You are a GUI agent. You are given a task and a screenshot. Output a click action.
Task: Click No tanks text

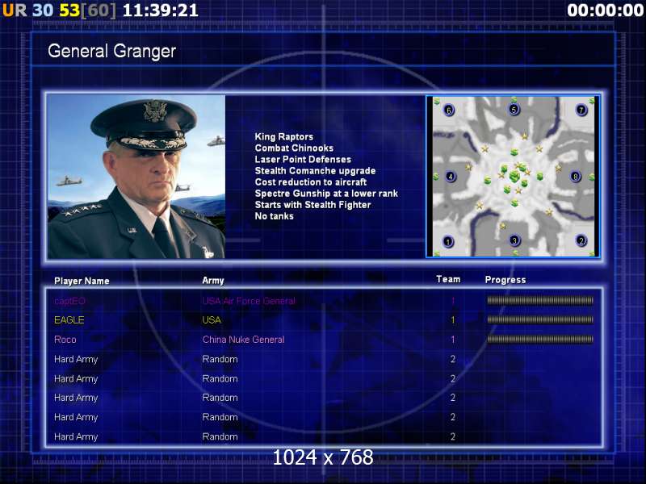pos(274,216)
